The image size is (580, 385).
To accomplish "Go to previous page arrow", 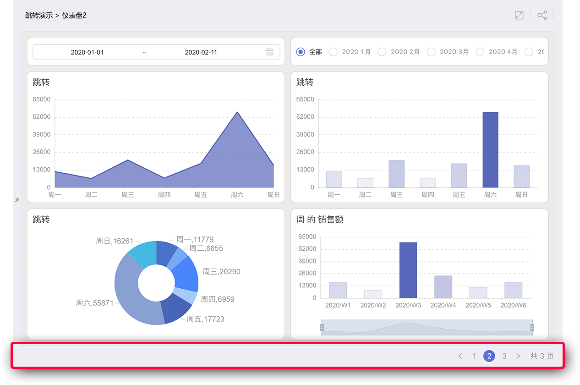I will click(x=460, y=356).
